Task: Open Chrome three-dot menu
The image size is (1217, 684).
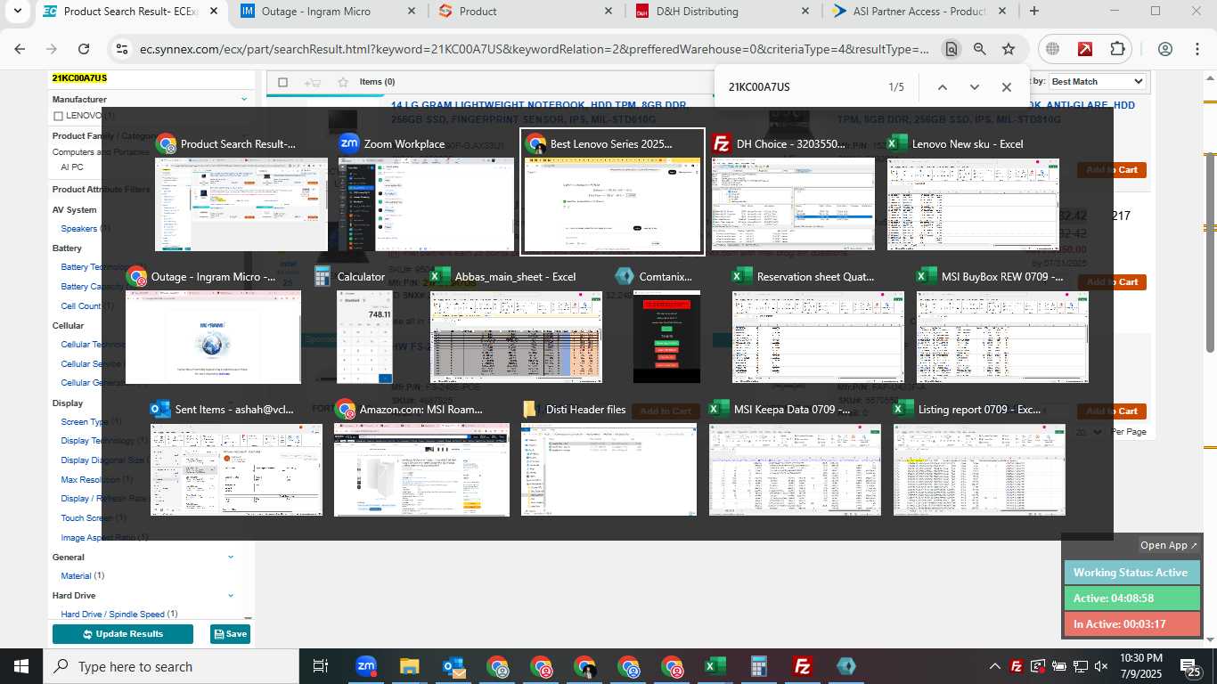Action: pyautogui.click(x=1197, y=49)
